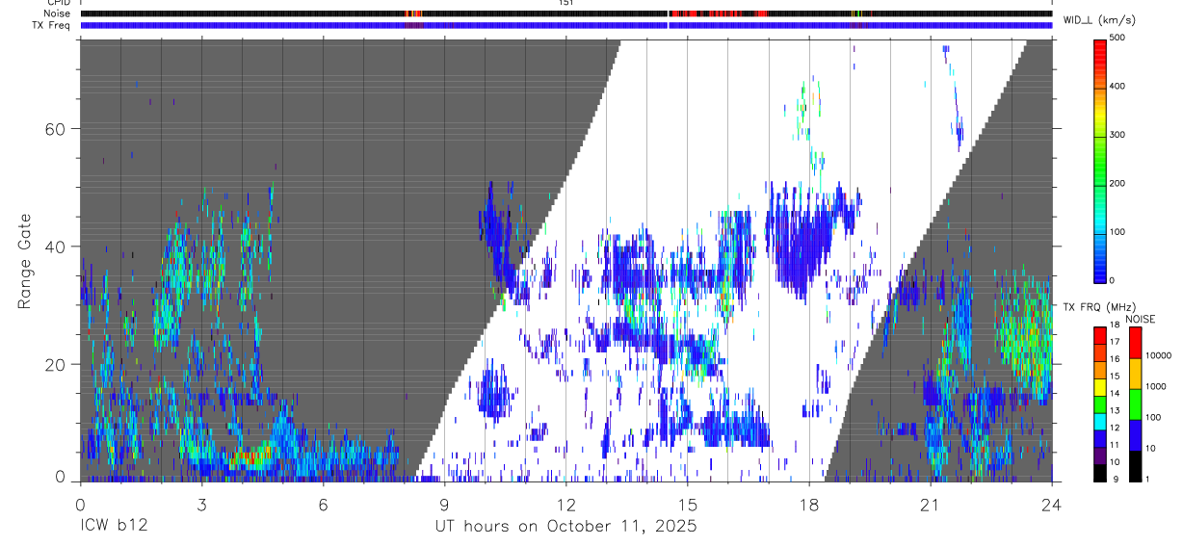Click the 'ICW b12' radar label
Screen dimensions: 1183x546
(113, 526)
